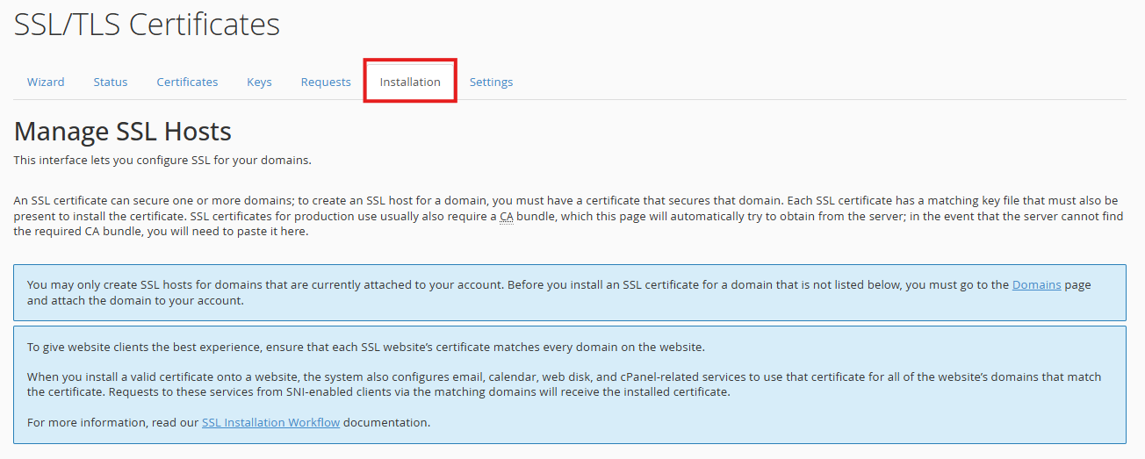Click the 'For more information, read our' text

[113, 422]
